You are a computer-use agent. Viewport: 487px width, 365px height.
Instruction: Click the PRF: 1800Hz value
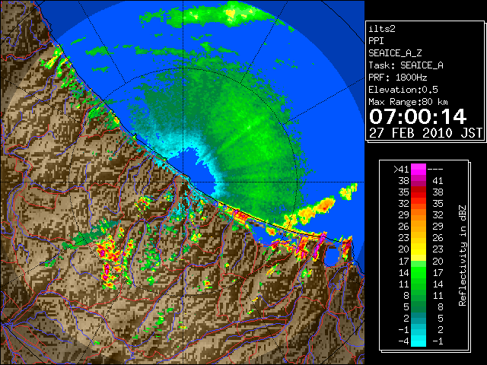398,78
